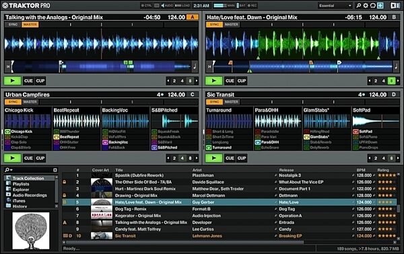Screen dimensions: 404x254
Task: Toggle MASTER on Deck C Urban Campfires
Action: [x=30, y=102]
